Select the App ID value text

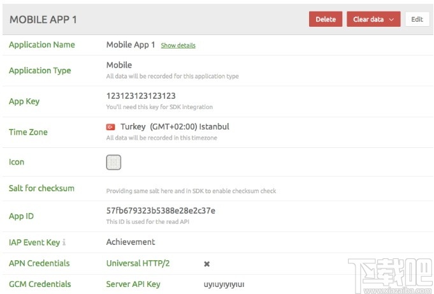tap(161, 210)
